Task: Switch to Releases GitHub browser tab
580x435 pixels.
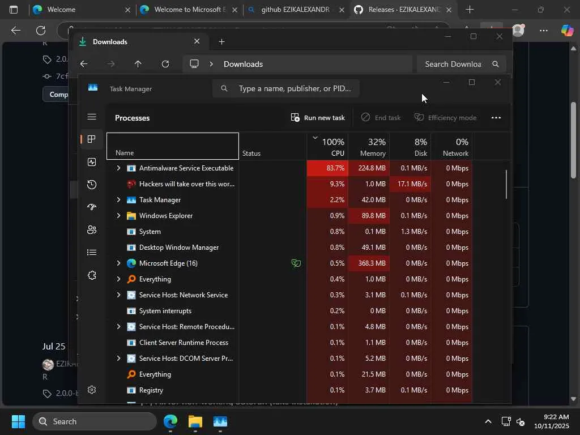Action: pos(403,10)
